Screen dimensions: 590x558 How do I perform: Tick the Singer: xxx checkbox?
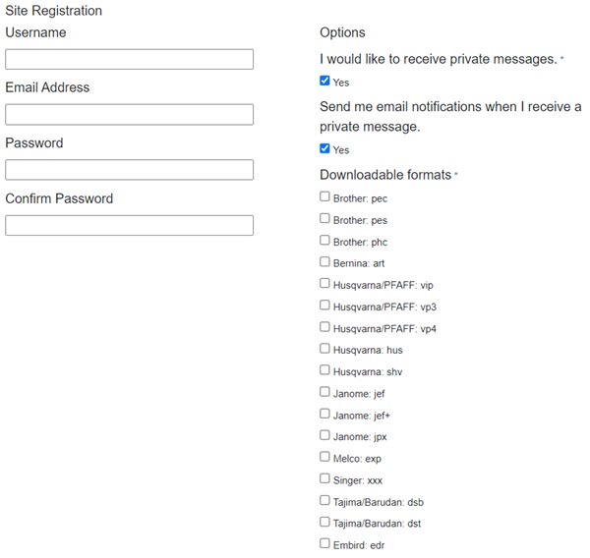click(325, 478)
